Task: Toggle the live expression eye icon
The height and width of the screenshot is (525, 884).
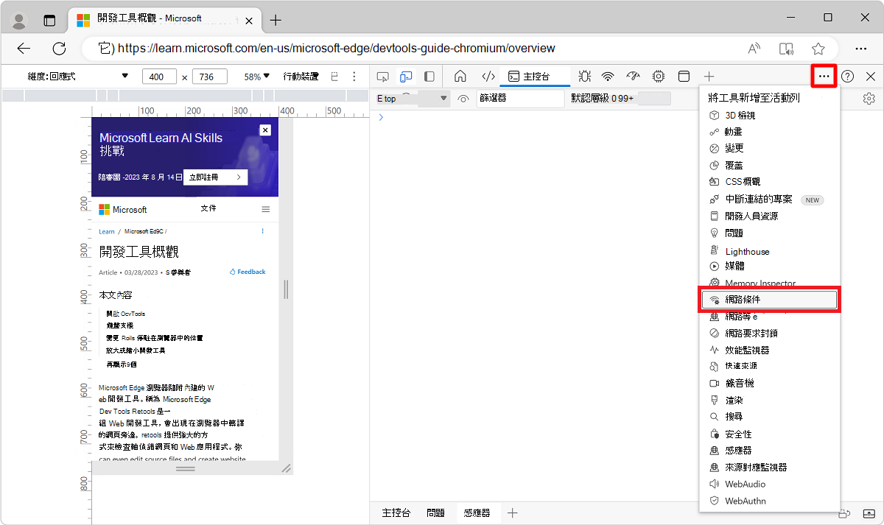Action: point(463,99)
